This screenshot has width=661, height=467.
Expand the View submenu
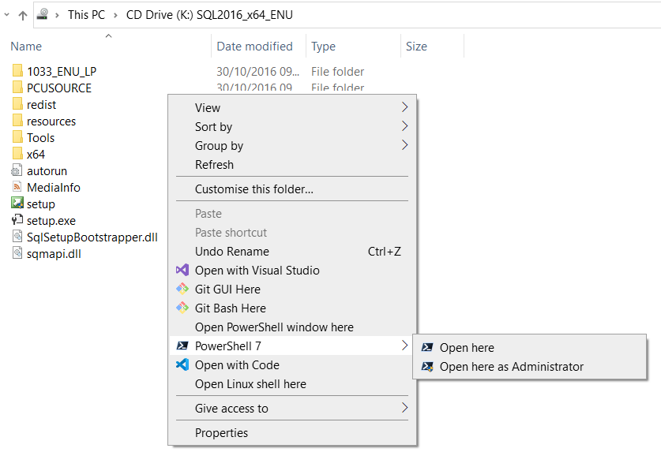pyautogui.click(x=208, y=107)
